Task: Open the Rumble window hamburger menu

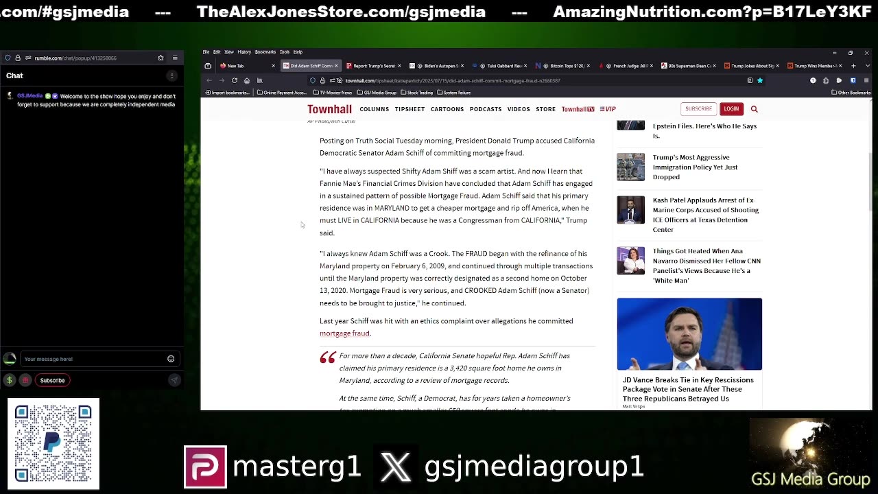Action: pyautogui.click(x=175, y=58)
